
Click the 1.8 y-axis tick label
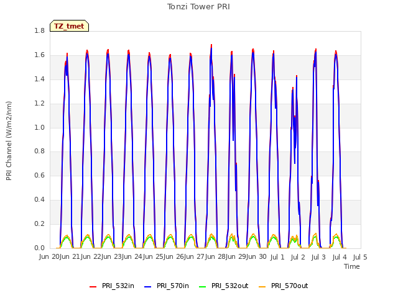pyautogui.click(x=39, y=30)
